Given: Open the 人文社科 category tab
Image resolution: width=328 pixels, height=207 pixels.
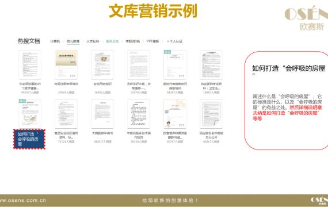Looking at the screenshot, I should 93,41.
